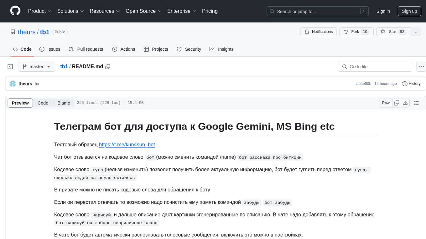The image size is (426, 239).
Task: Click the Public repository badge
Action: pyautogui.click(x=60, y=32)
